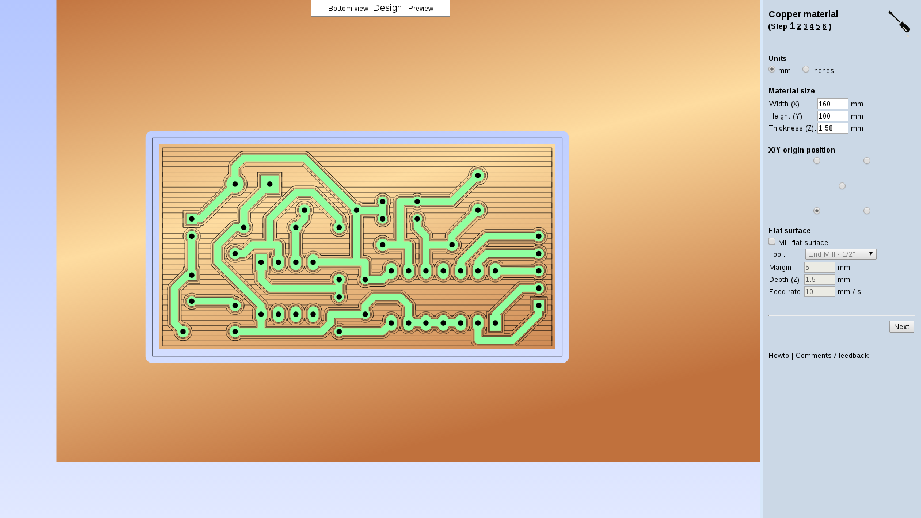Set origin to bottom-left corner
This screenshot has height=518, width=921.
coord(816,211)
